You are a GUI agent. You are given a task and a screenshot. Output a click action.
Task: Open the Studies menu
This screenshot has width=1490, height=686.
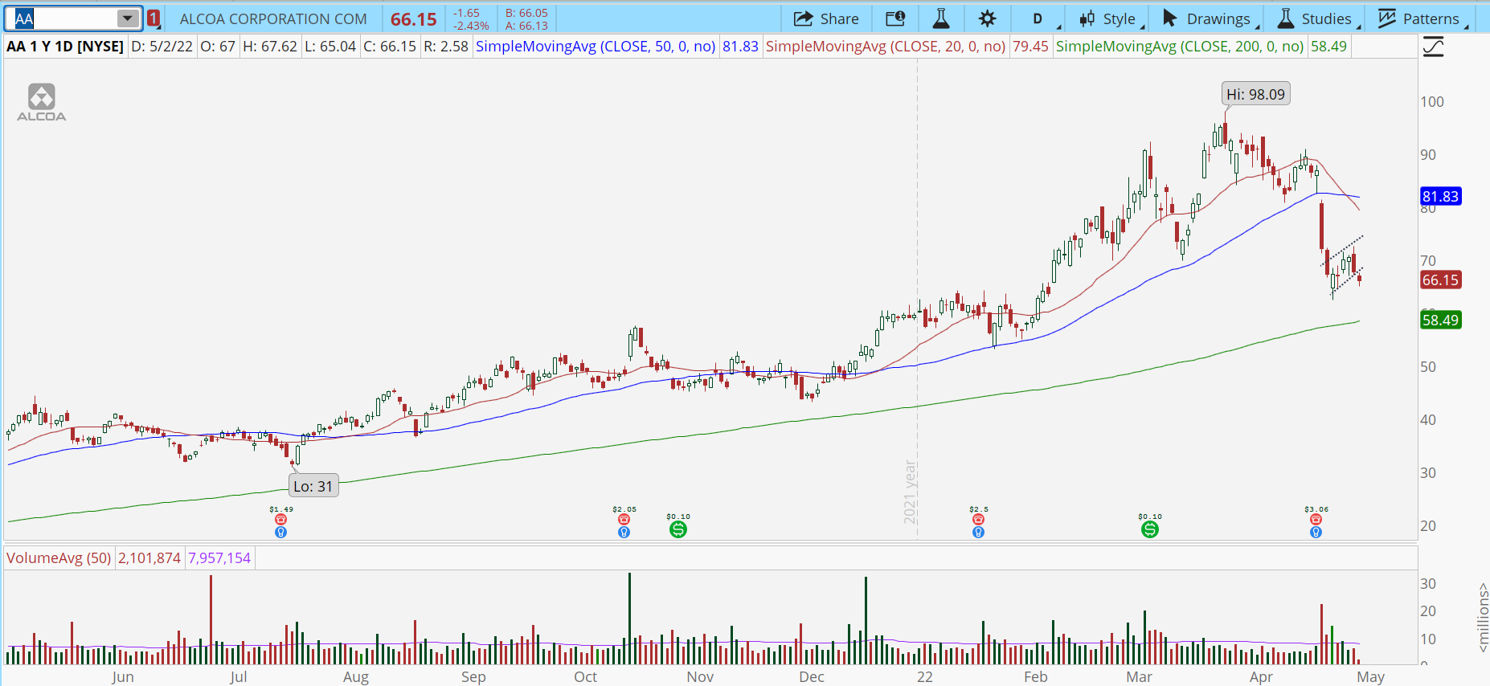click(x=1316, y=18)
